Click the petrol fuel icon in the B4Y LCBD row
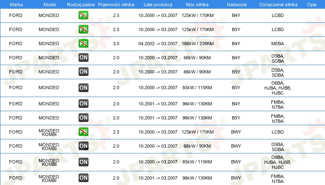The image size is (325, 185). click(83, 15)
